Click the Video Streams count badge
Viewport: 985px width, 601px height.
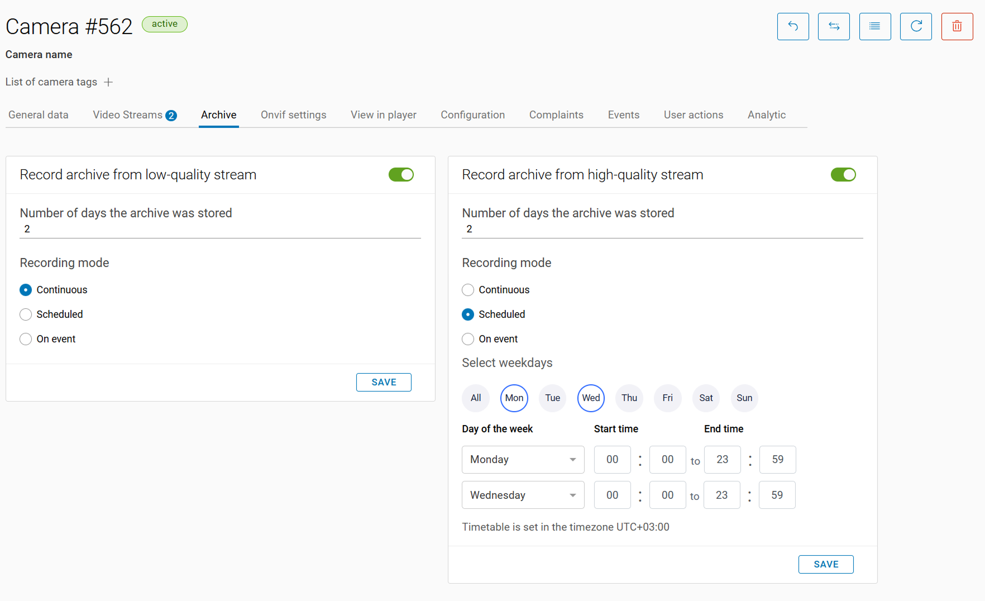[171, 116]
